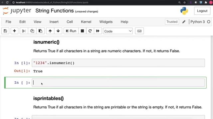The width and height of the screenshot is (213, 119).
Task: Open the cell type dropdown showing Code
Action: coord(118,31)
